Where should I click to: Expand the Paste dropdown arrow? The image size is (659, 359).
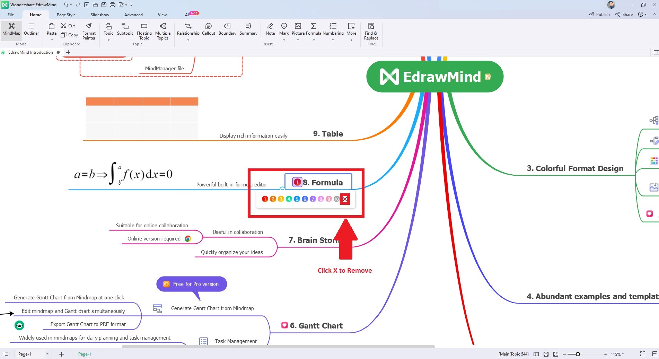point(52,40)
